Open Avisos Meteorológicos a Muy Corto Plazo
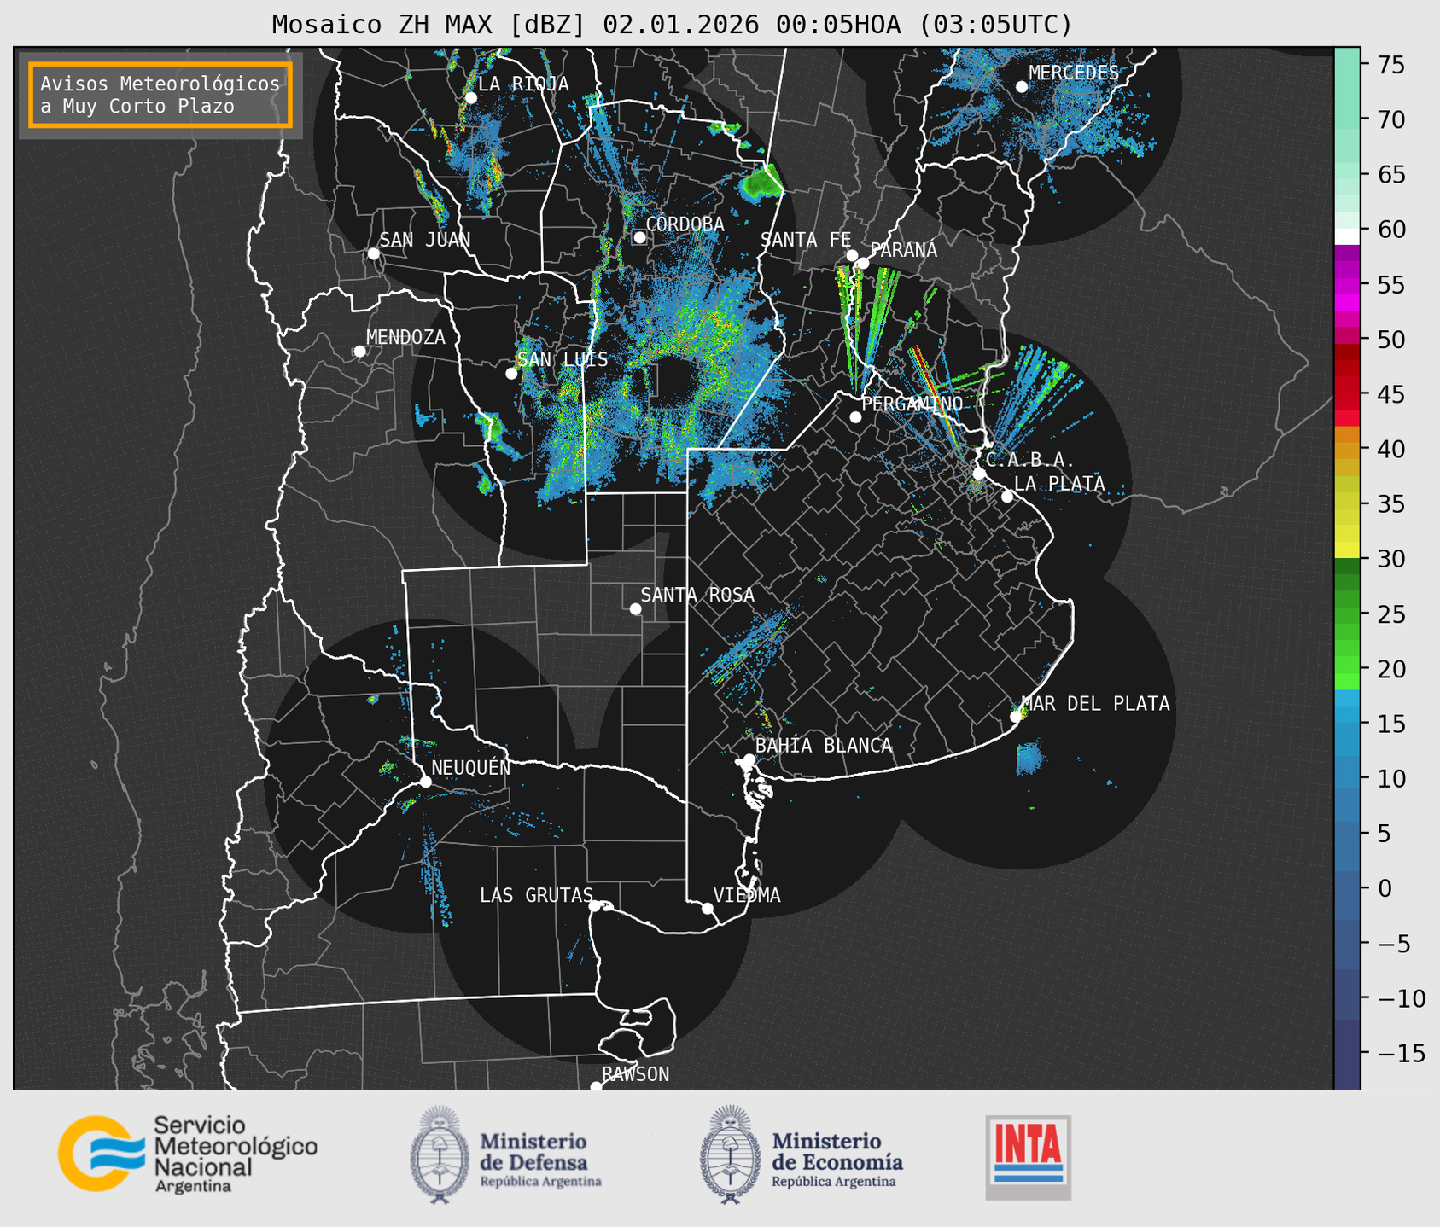 pyautogui.click(x=160, y=95)
